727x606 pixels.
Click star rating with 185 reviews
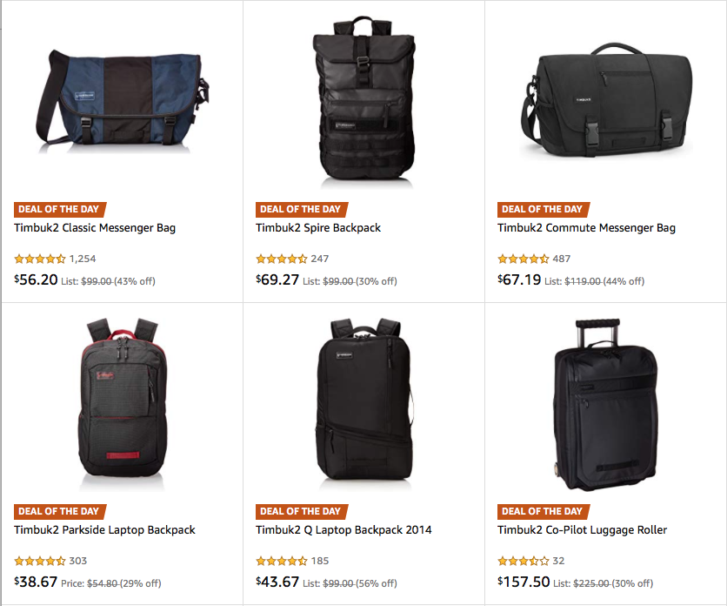click(282, 561)
